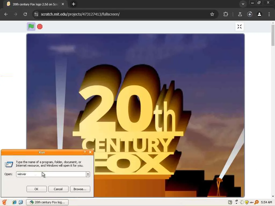Confirm the Run dialog with OK

[37, 189]
